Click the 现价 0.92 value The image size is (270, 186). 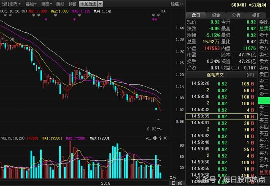215,22
